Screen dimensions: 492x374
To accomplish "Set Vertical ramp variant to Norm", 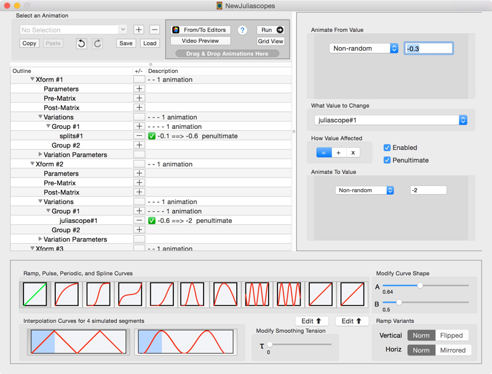I will [421, 335].
